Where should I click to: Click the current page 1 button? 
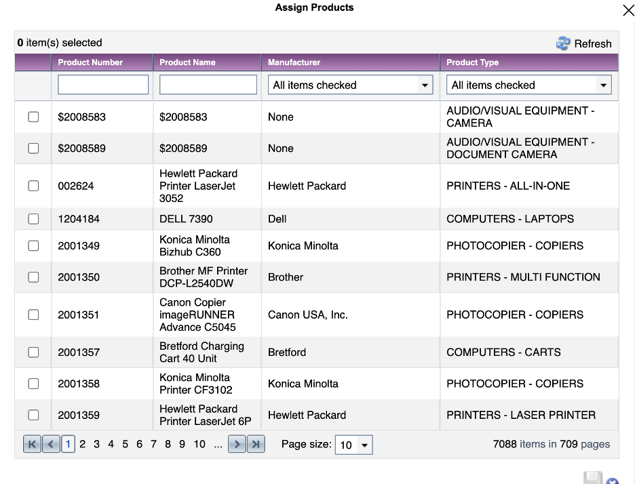coord(68,444)
